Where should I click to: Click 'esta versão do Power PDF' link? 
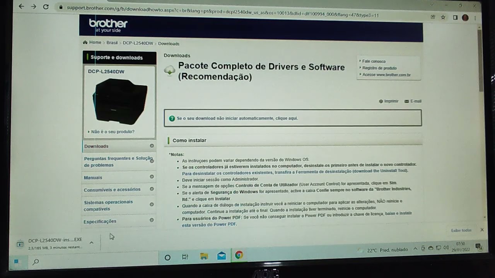pyautogui.click(x=209, y=224)
